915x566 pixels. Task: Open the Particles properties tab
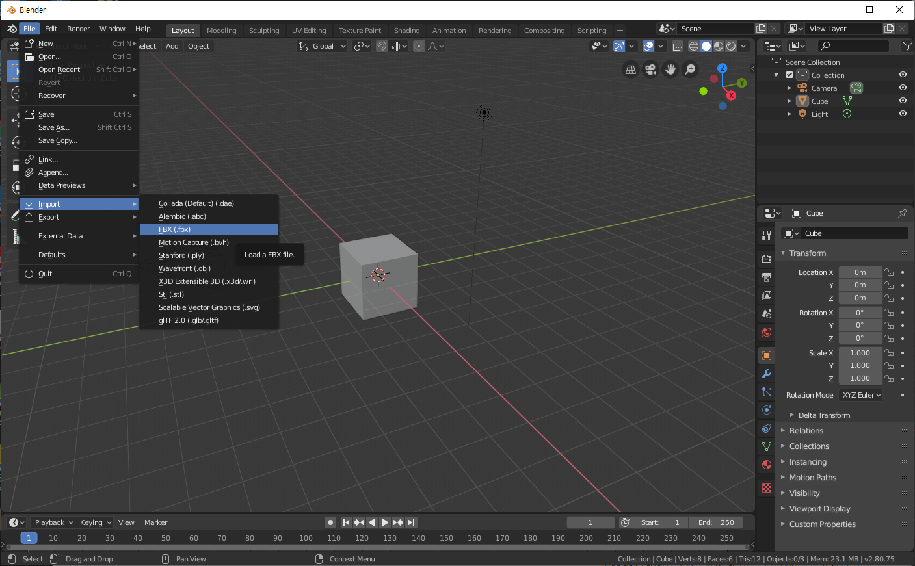click(x=767, y=392)
